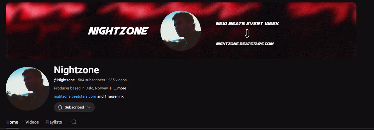Show extra links via 'and 1 more link'
Viewport: 374px width, 130px height.
110,96
